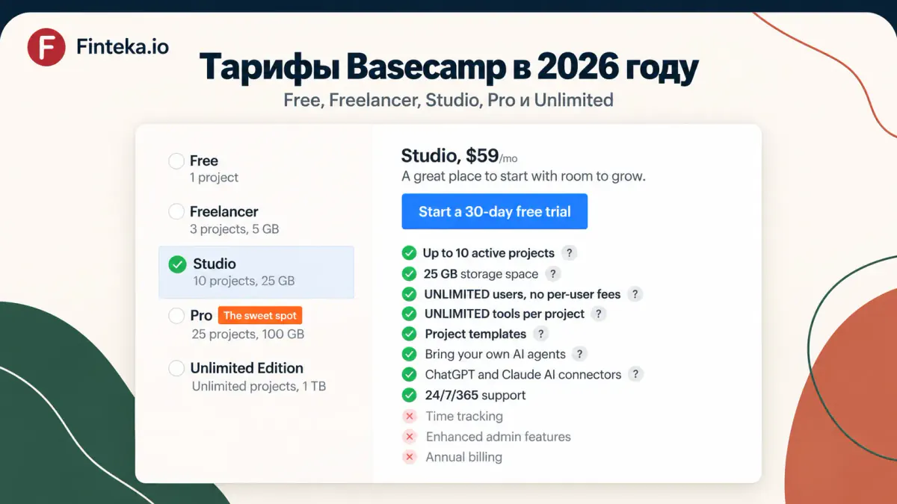Click subtitle 'Free, Freelancer, Studio, Pro и Unlimited'
Screen dimensions: 897x504
[x=449, y=99]
